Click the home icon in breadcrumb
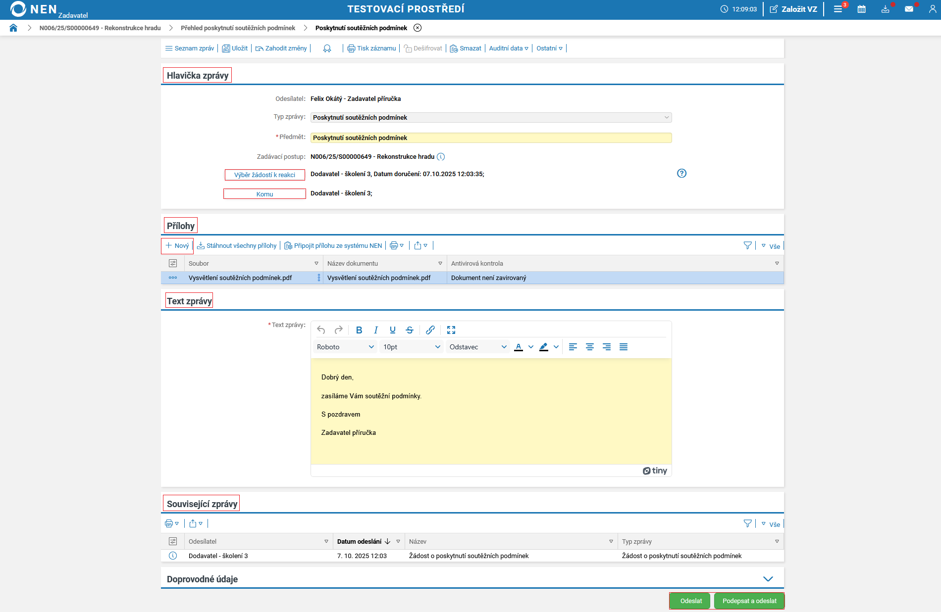Screen dimensions: 941x612 [13, 28]
